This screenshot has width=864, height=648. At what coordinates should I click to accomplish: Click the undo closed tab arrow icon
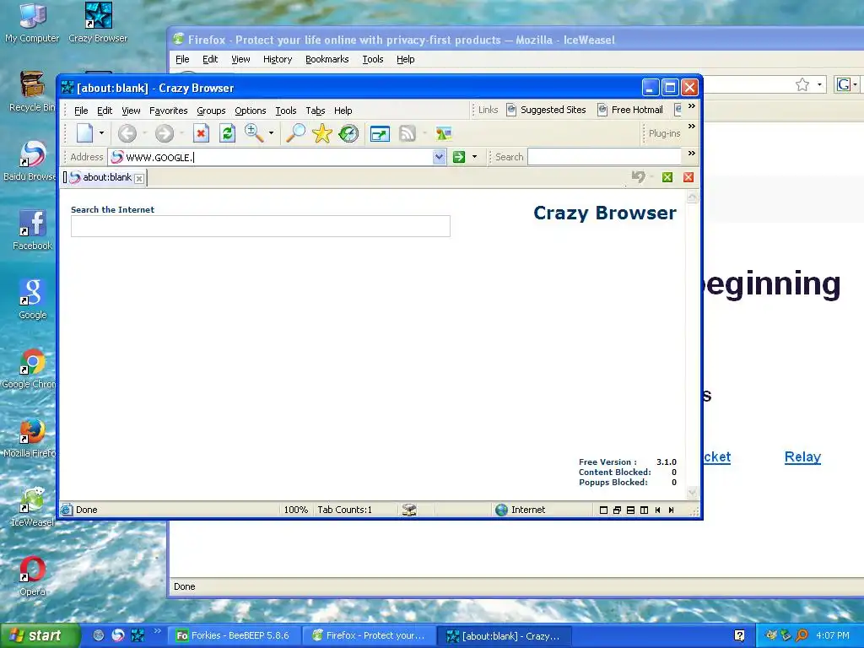pos(638,177)
